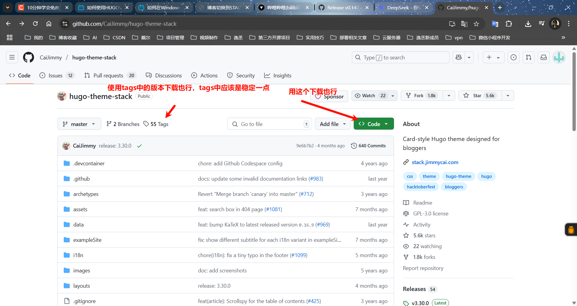Open the orange floating side widget
Image resolution: width=577 pixels, height=306 pixels.
tap(571, 230)
